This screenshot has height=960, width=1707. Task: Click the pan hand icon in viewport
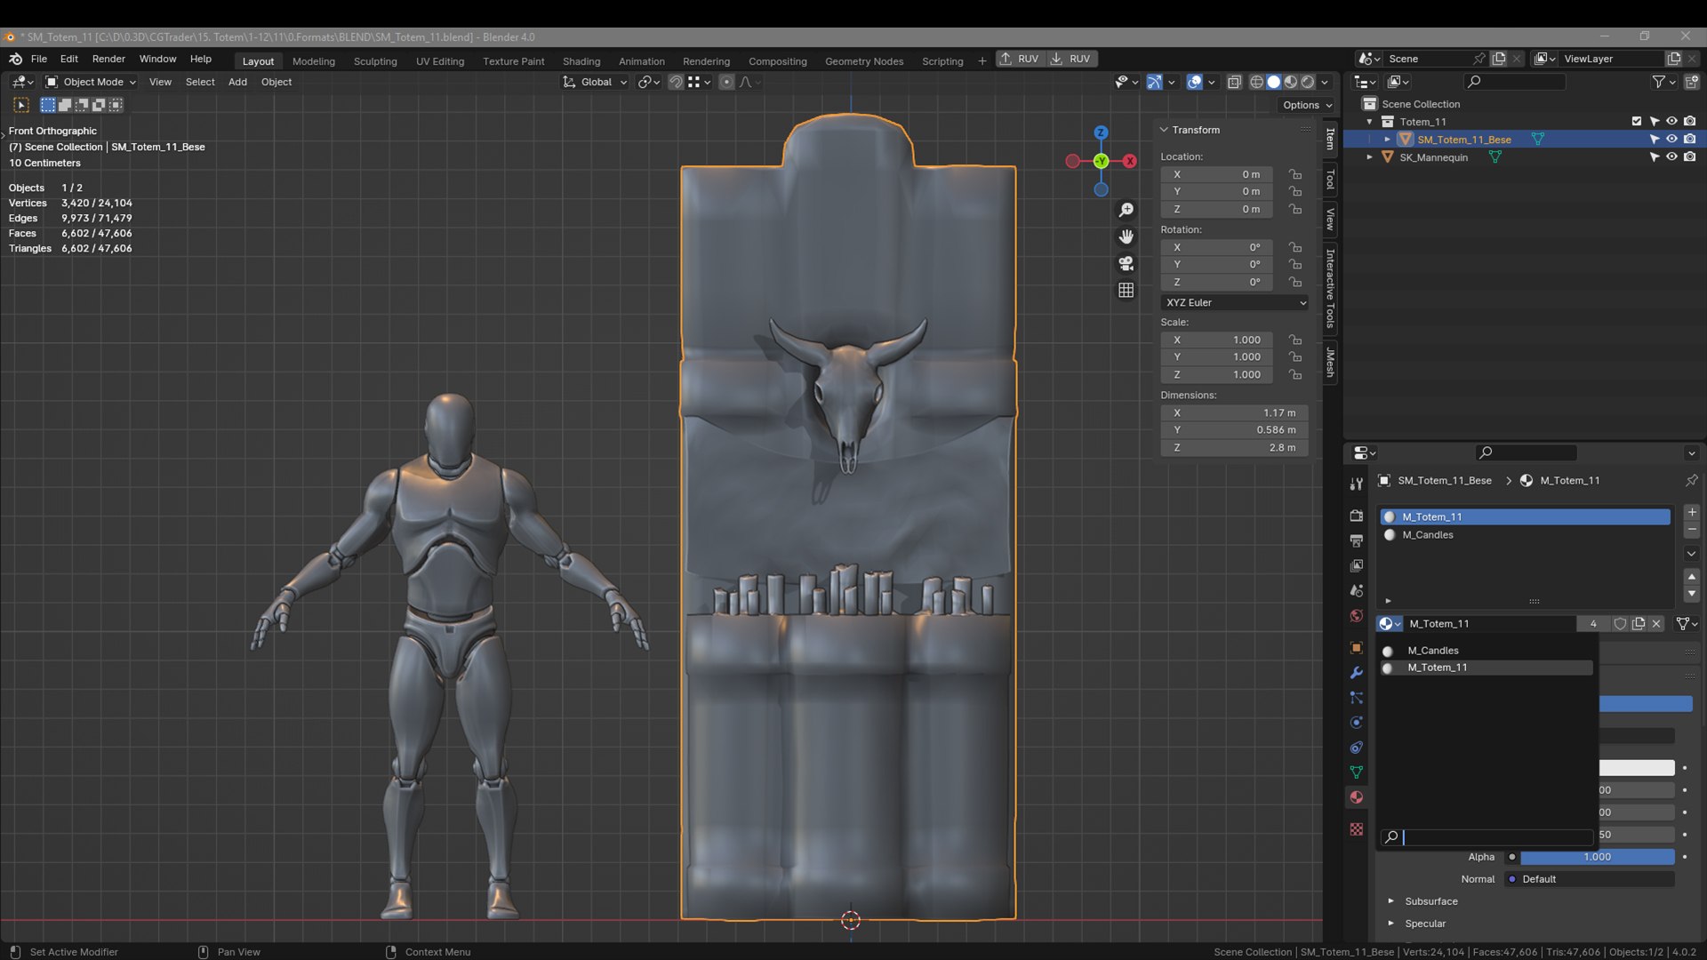pos(1126,236)
